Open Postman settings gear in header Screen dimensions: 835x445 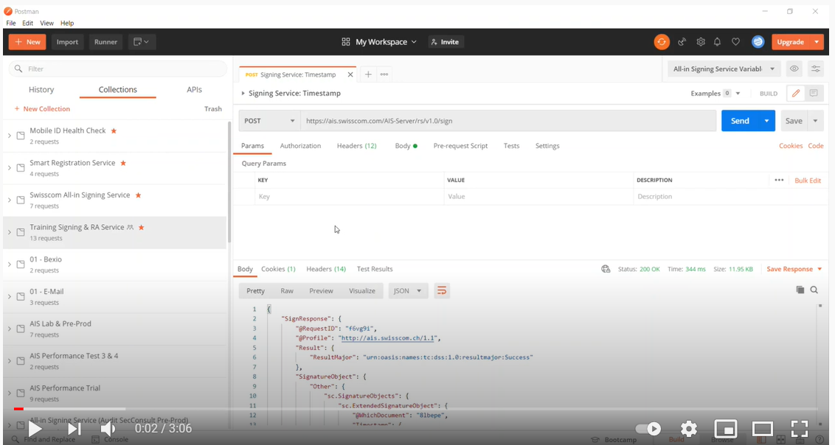pos(701,42)
